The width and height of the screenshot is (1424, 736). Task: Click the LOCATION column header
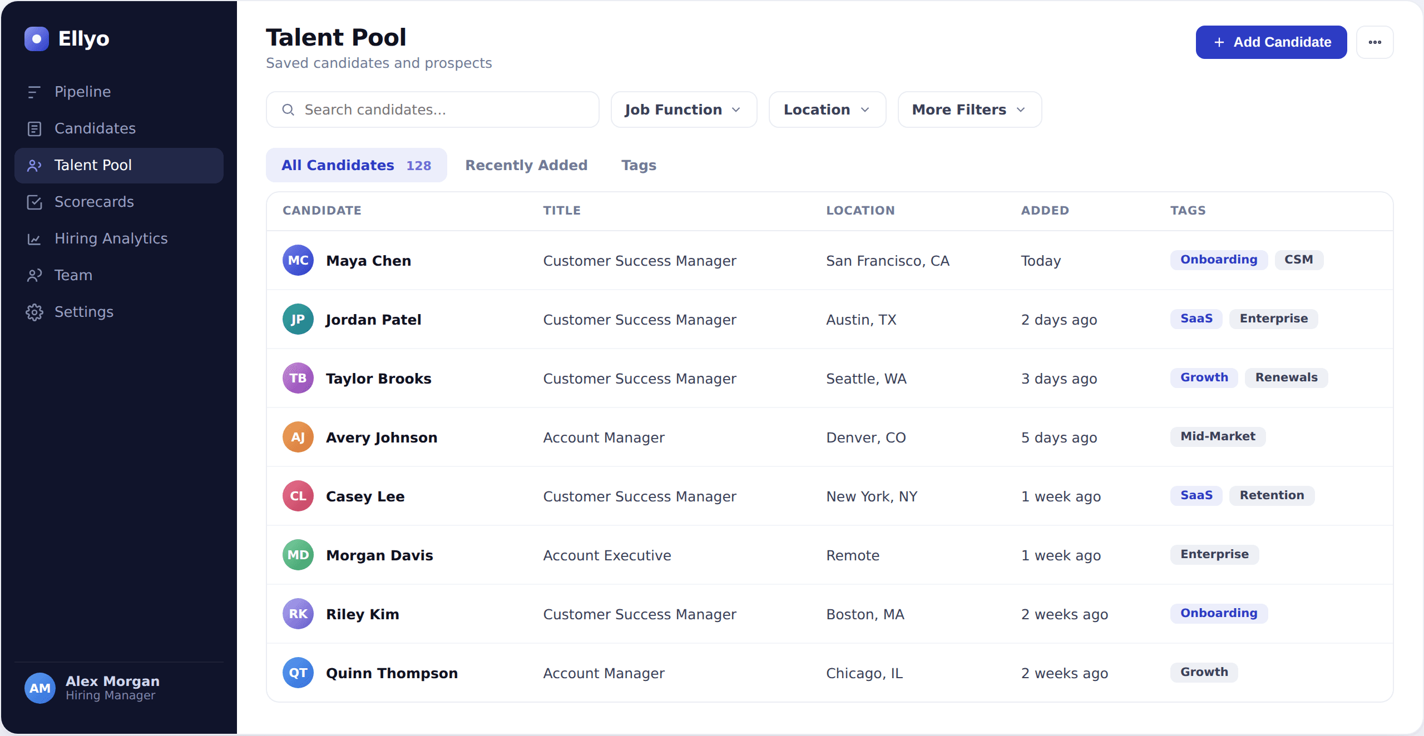[x=860, y=211]
